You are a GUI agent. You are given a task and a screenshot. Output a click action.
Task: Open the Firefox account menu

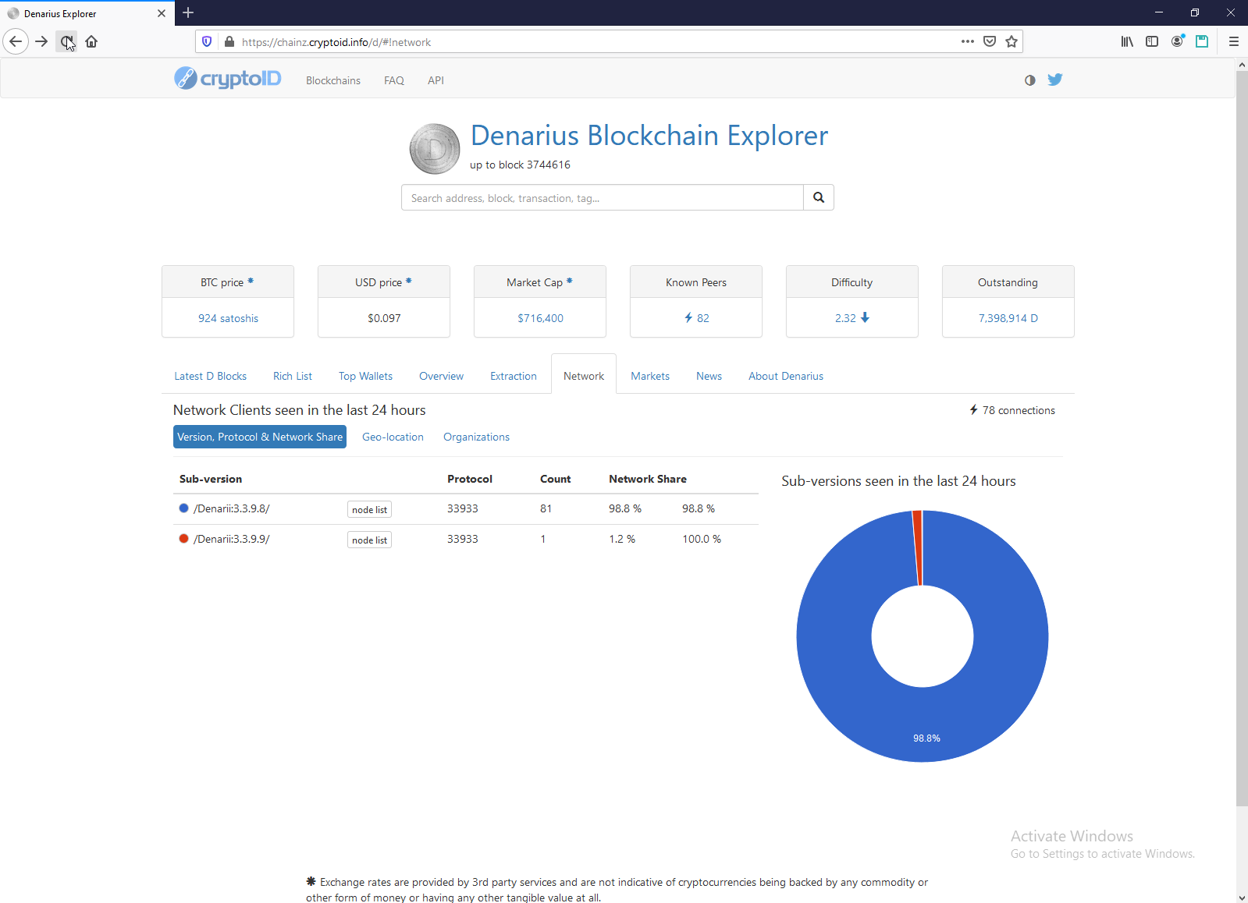tap(1177, 41)
